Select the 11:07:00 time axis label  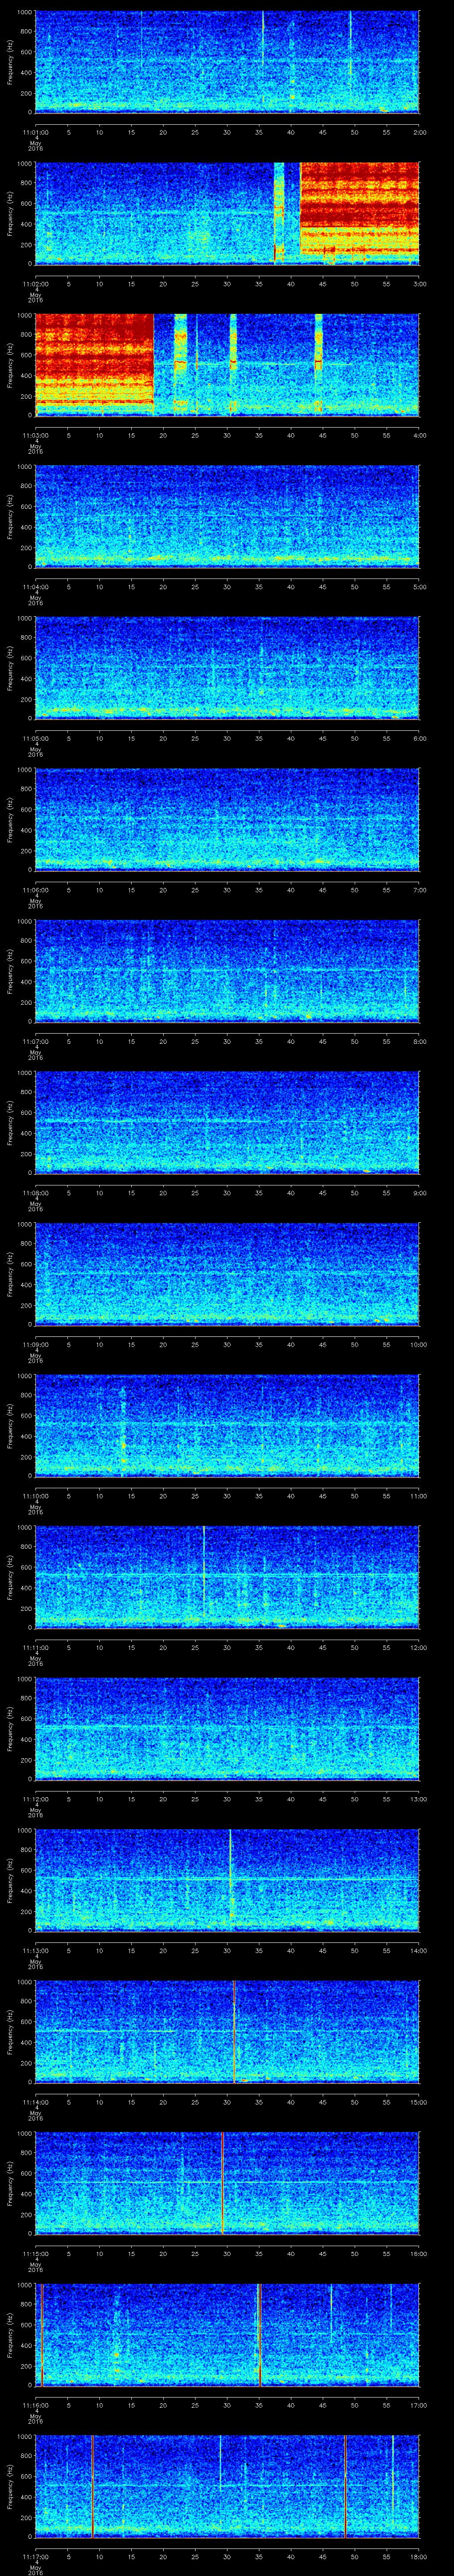click(36, 1041)
